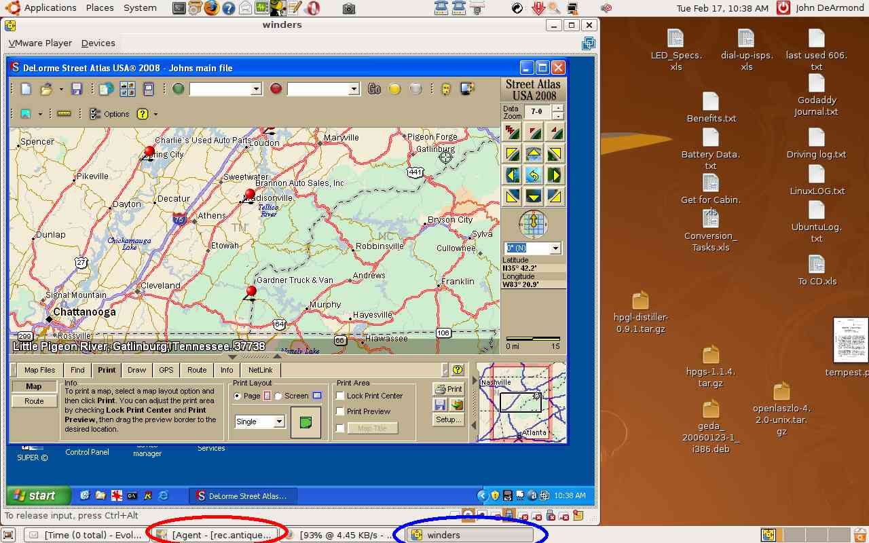Decrease Data Zoom with down stepper

coord(557,115)
